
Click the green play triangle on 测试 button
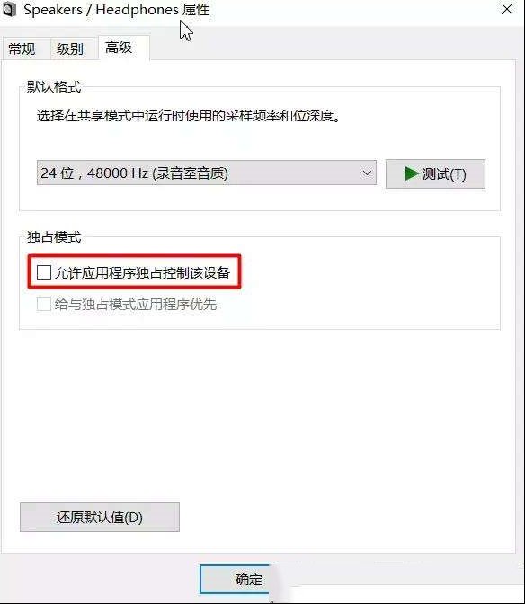412,173
